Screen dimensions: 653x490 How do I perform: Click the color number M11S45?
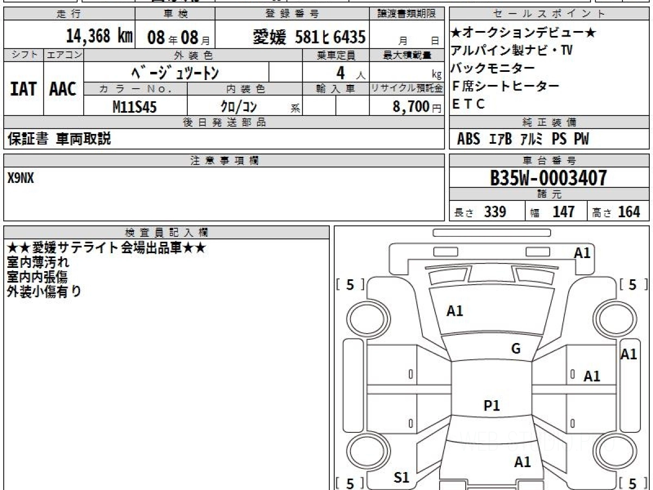pyautogui.click(x=134, y=107)
